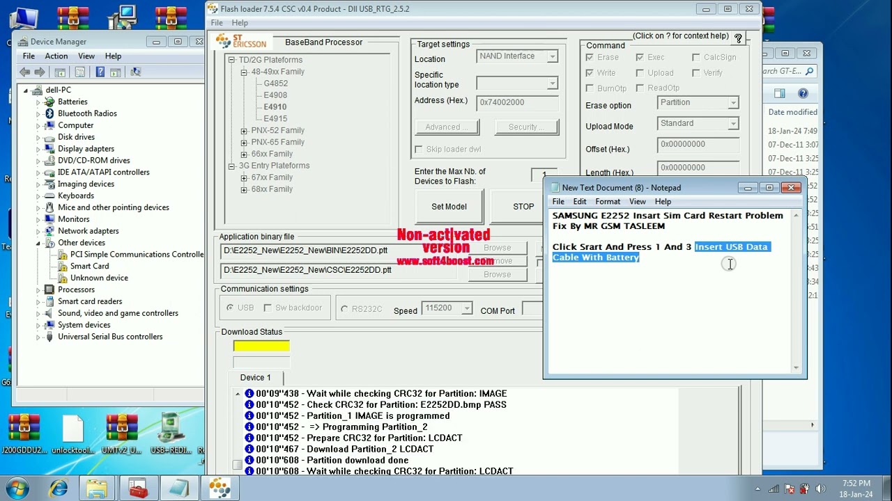Expand the Batteries node in Device Manager
The image size is (892, 501).
coord(38,102)
